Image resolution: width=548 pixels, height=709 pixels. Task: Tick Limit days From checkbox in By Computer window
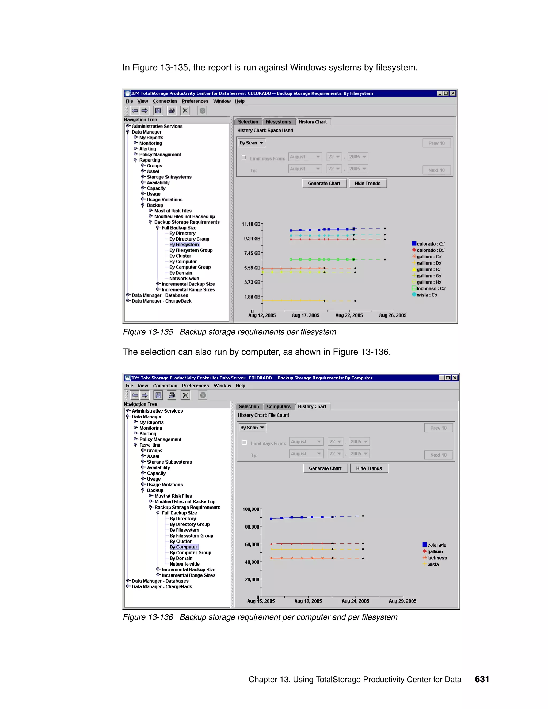(x=244, y=442)
